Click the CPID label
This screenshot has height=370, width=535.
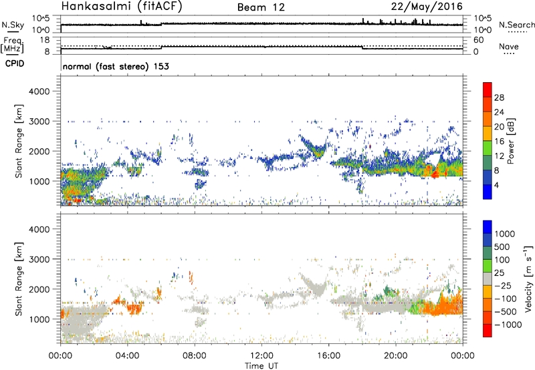tap(15, 63)
